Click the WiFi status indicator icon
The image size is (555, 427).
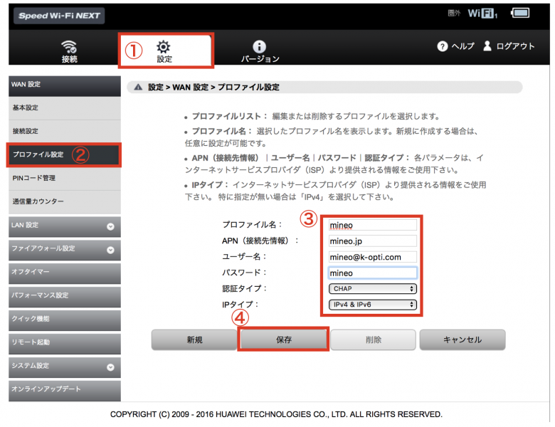482,14
